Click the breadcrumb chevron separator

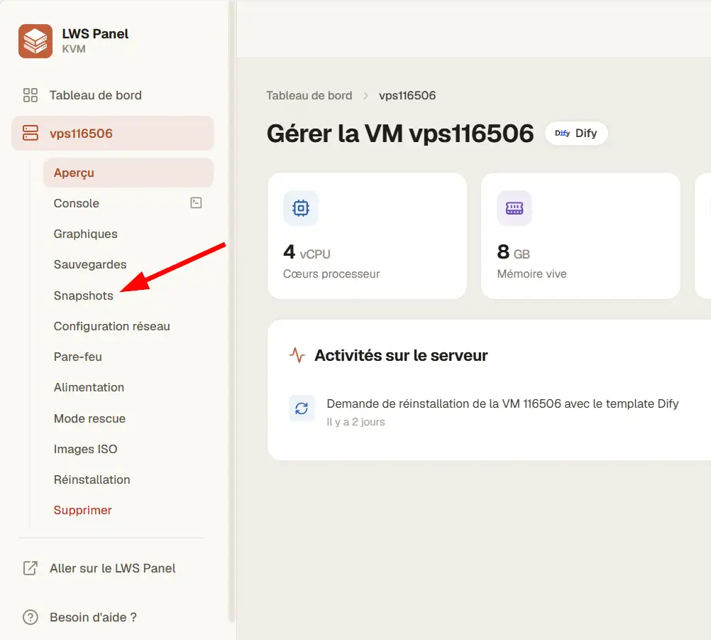[365, 96]
